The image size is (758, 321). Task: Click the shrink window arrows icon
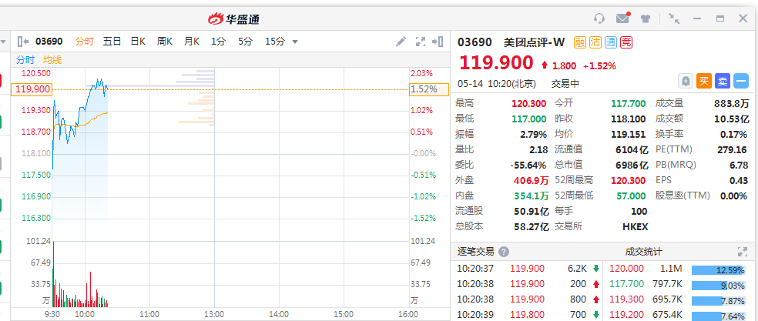click(x=674, y=18)
